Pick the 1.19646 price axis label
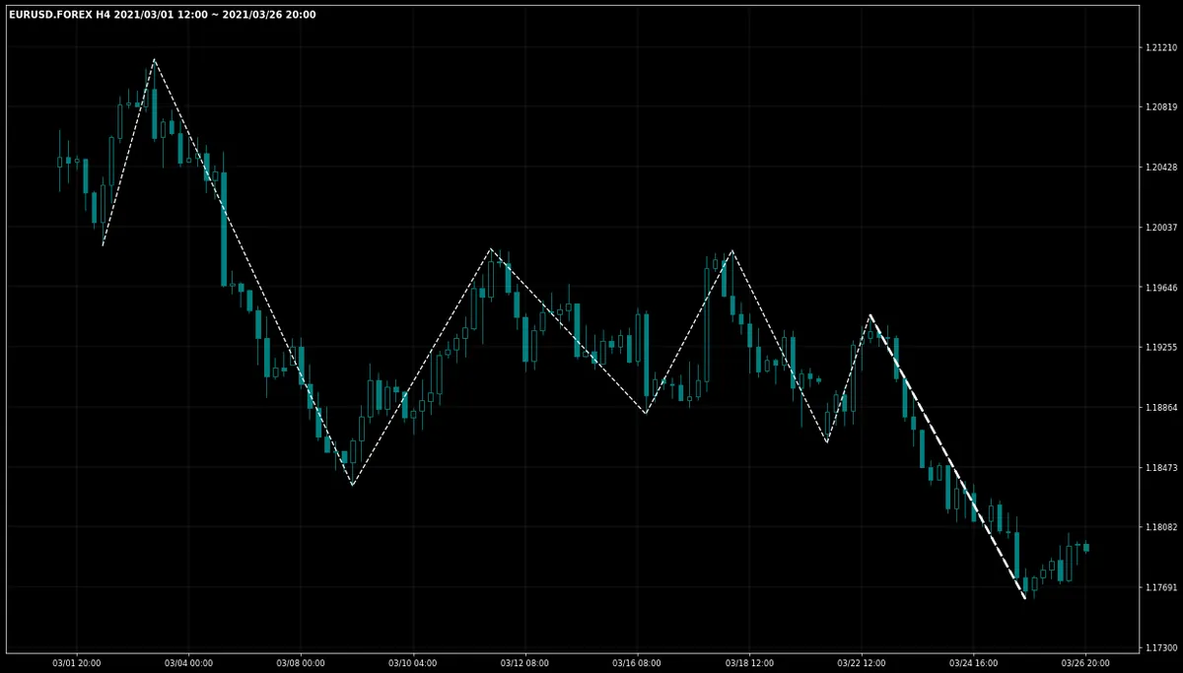The width and height of the screenshot is (1183, 673). (x=1159, y=288)
